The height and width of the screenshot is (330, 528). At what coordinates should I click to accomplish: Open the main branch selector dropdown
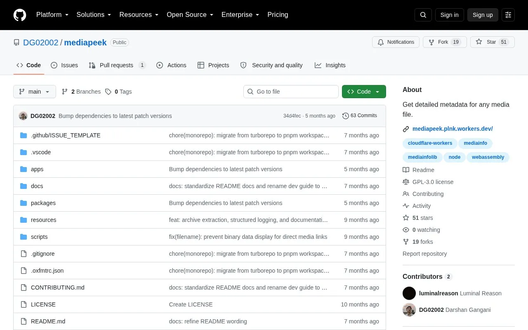[x=35, y=92]
